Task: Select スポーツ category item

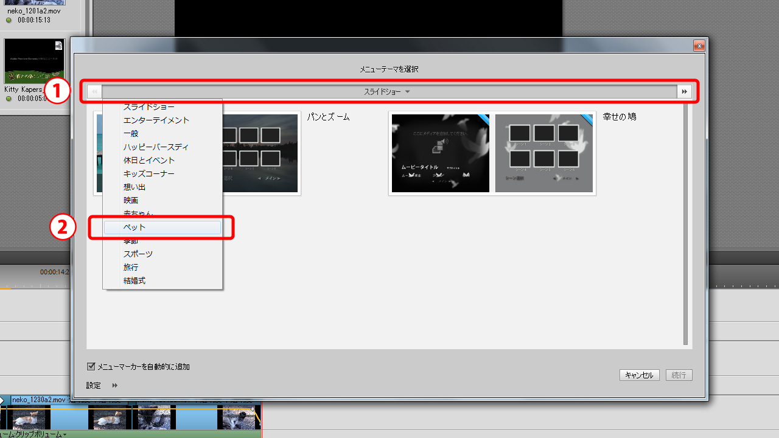Action: tap(138, 254)
